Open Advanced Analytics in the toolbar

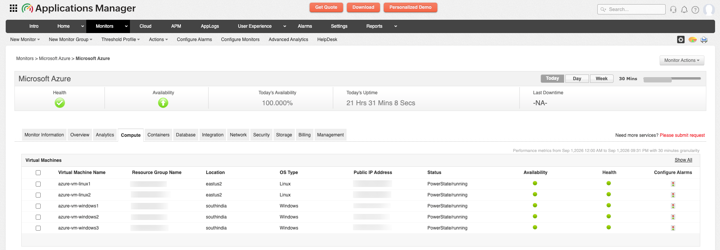288,40
